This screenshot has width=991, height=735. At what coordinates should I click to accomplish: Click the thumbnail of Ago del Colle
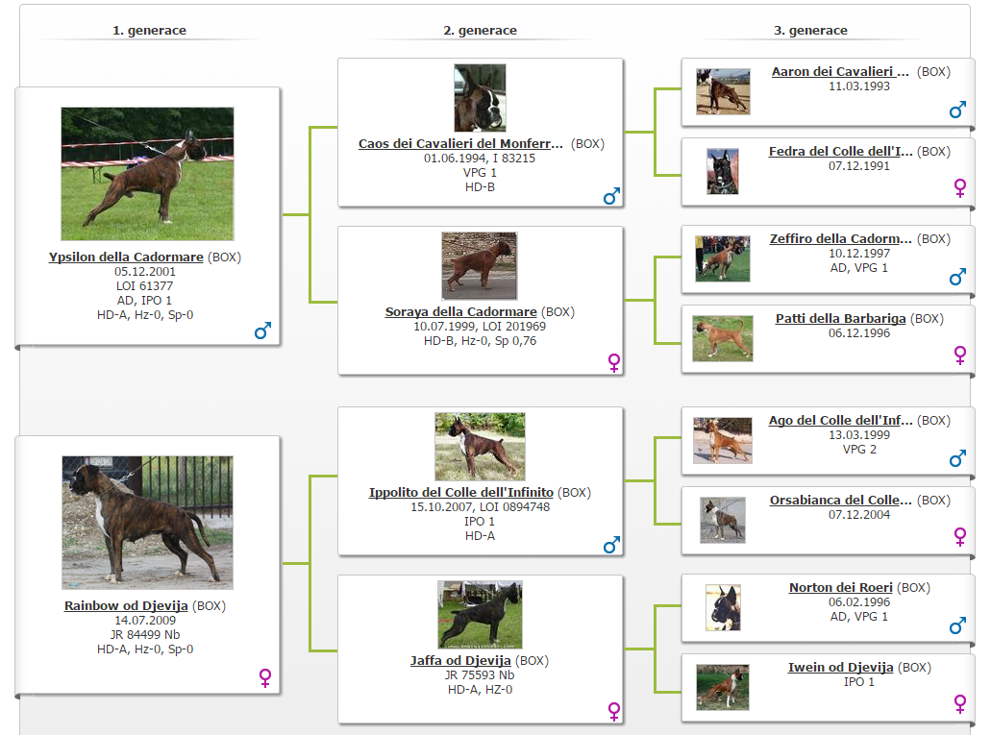pos(723,440)
